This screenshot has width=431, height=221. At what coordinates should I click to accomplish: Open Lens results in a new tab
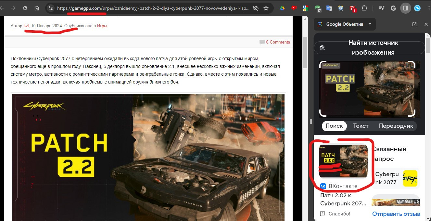pos(414,24)
